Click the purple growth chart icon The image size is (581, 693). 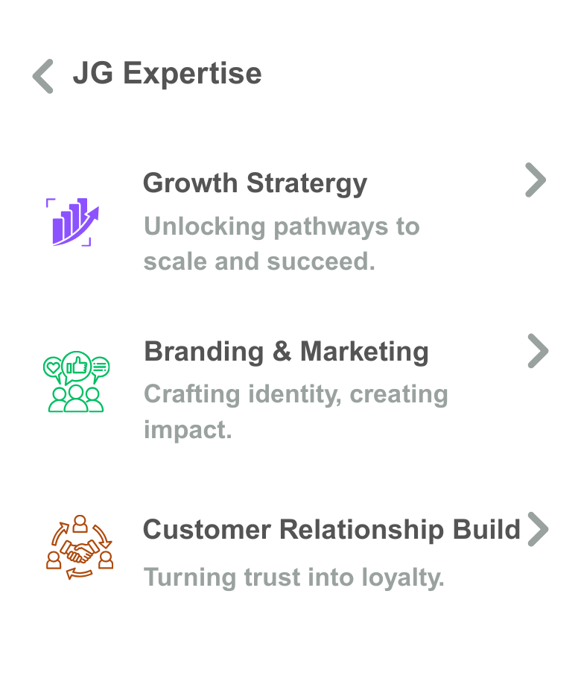pyautogui.click(x=72, y=222)
